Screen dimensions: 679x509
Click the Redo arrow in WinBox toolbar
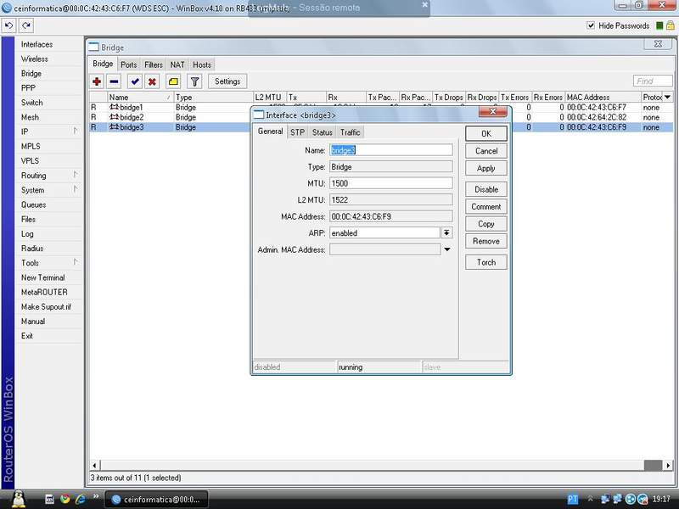26,26
